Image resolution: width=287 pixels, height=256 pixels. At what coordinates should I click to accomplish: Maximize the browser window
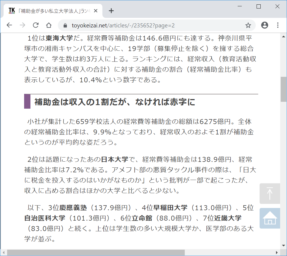tap(258, 6)
